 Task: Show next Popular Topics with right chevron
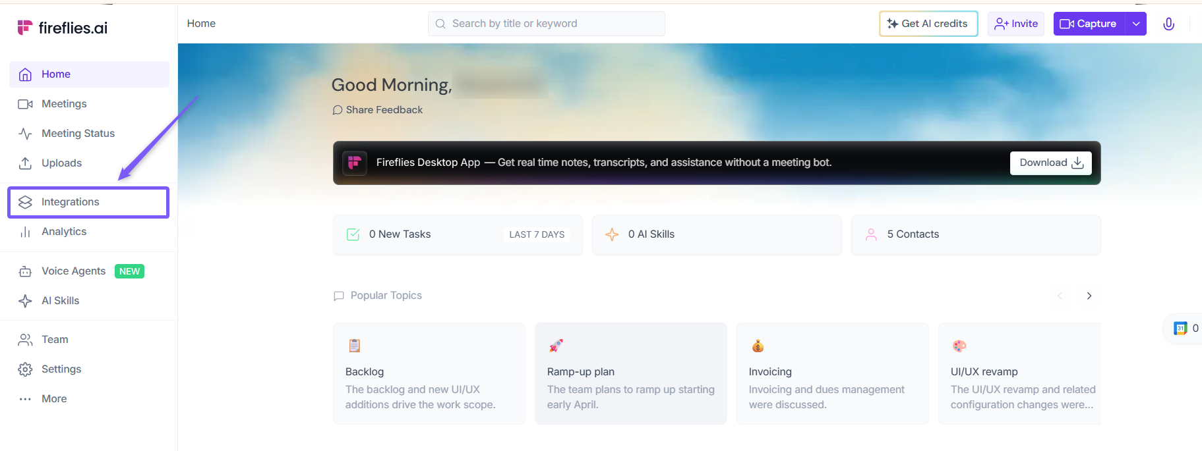tap(1089, 296)
